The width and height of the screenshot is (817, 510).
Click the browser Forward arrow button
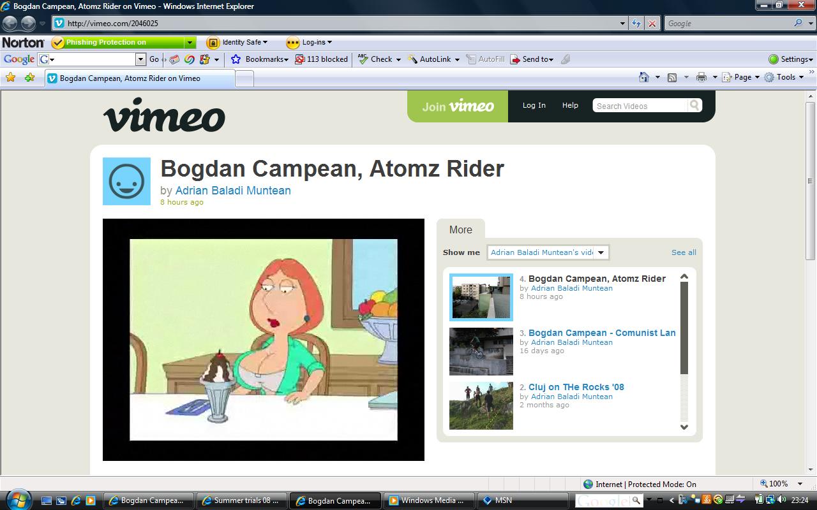coord(28,24)
